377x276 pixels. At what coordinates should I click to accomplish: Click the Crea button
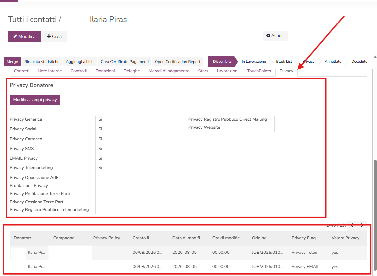tap(55, 36)
